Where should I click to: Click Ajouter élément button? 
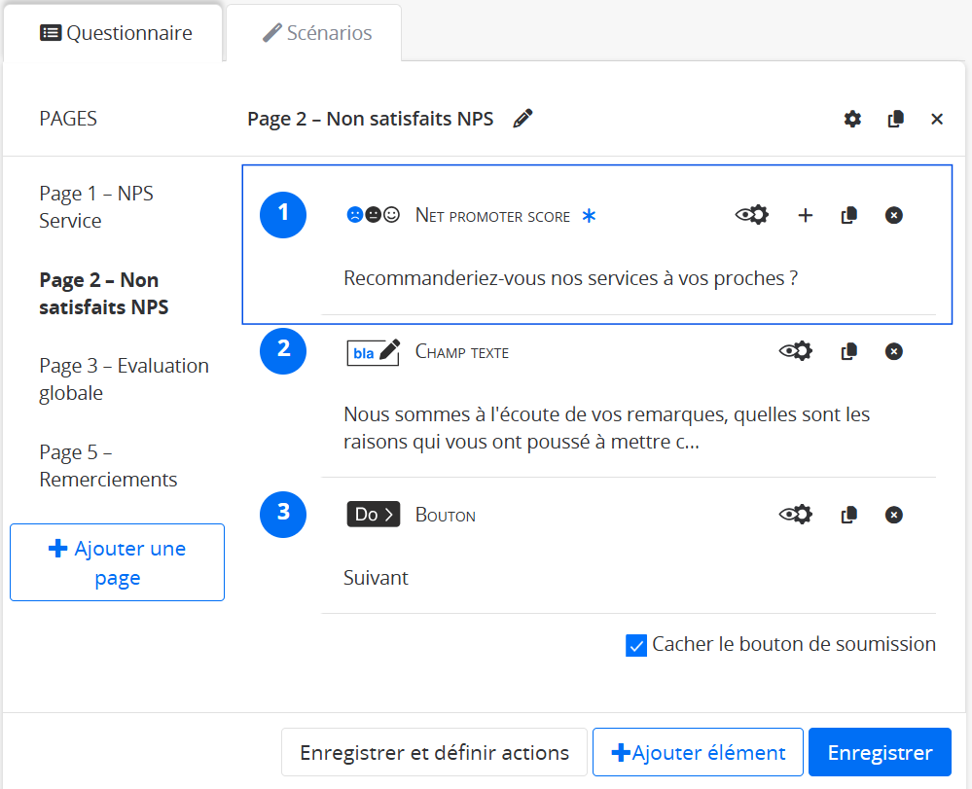click(698, 752)
